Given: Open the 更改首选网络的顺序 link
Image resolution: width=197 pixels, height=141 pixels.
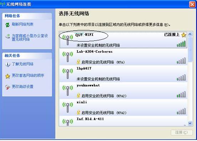Looking at the screenshot, I should [28, 76].
